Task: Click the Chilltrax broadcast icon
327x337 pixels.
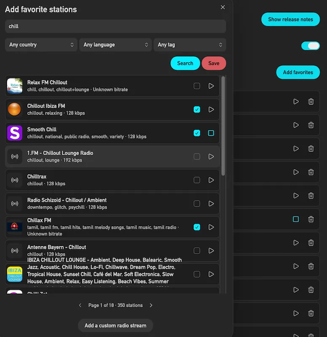Action: (x=15, y=180)
